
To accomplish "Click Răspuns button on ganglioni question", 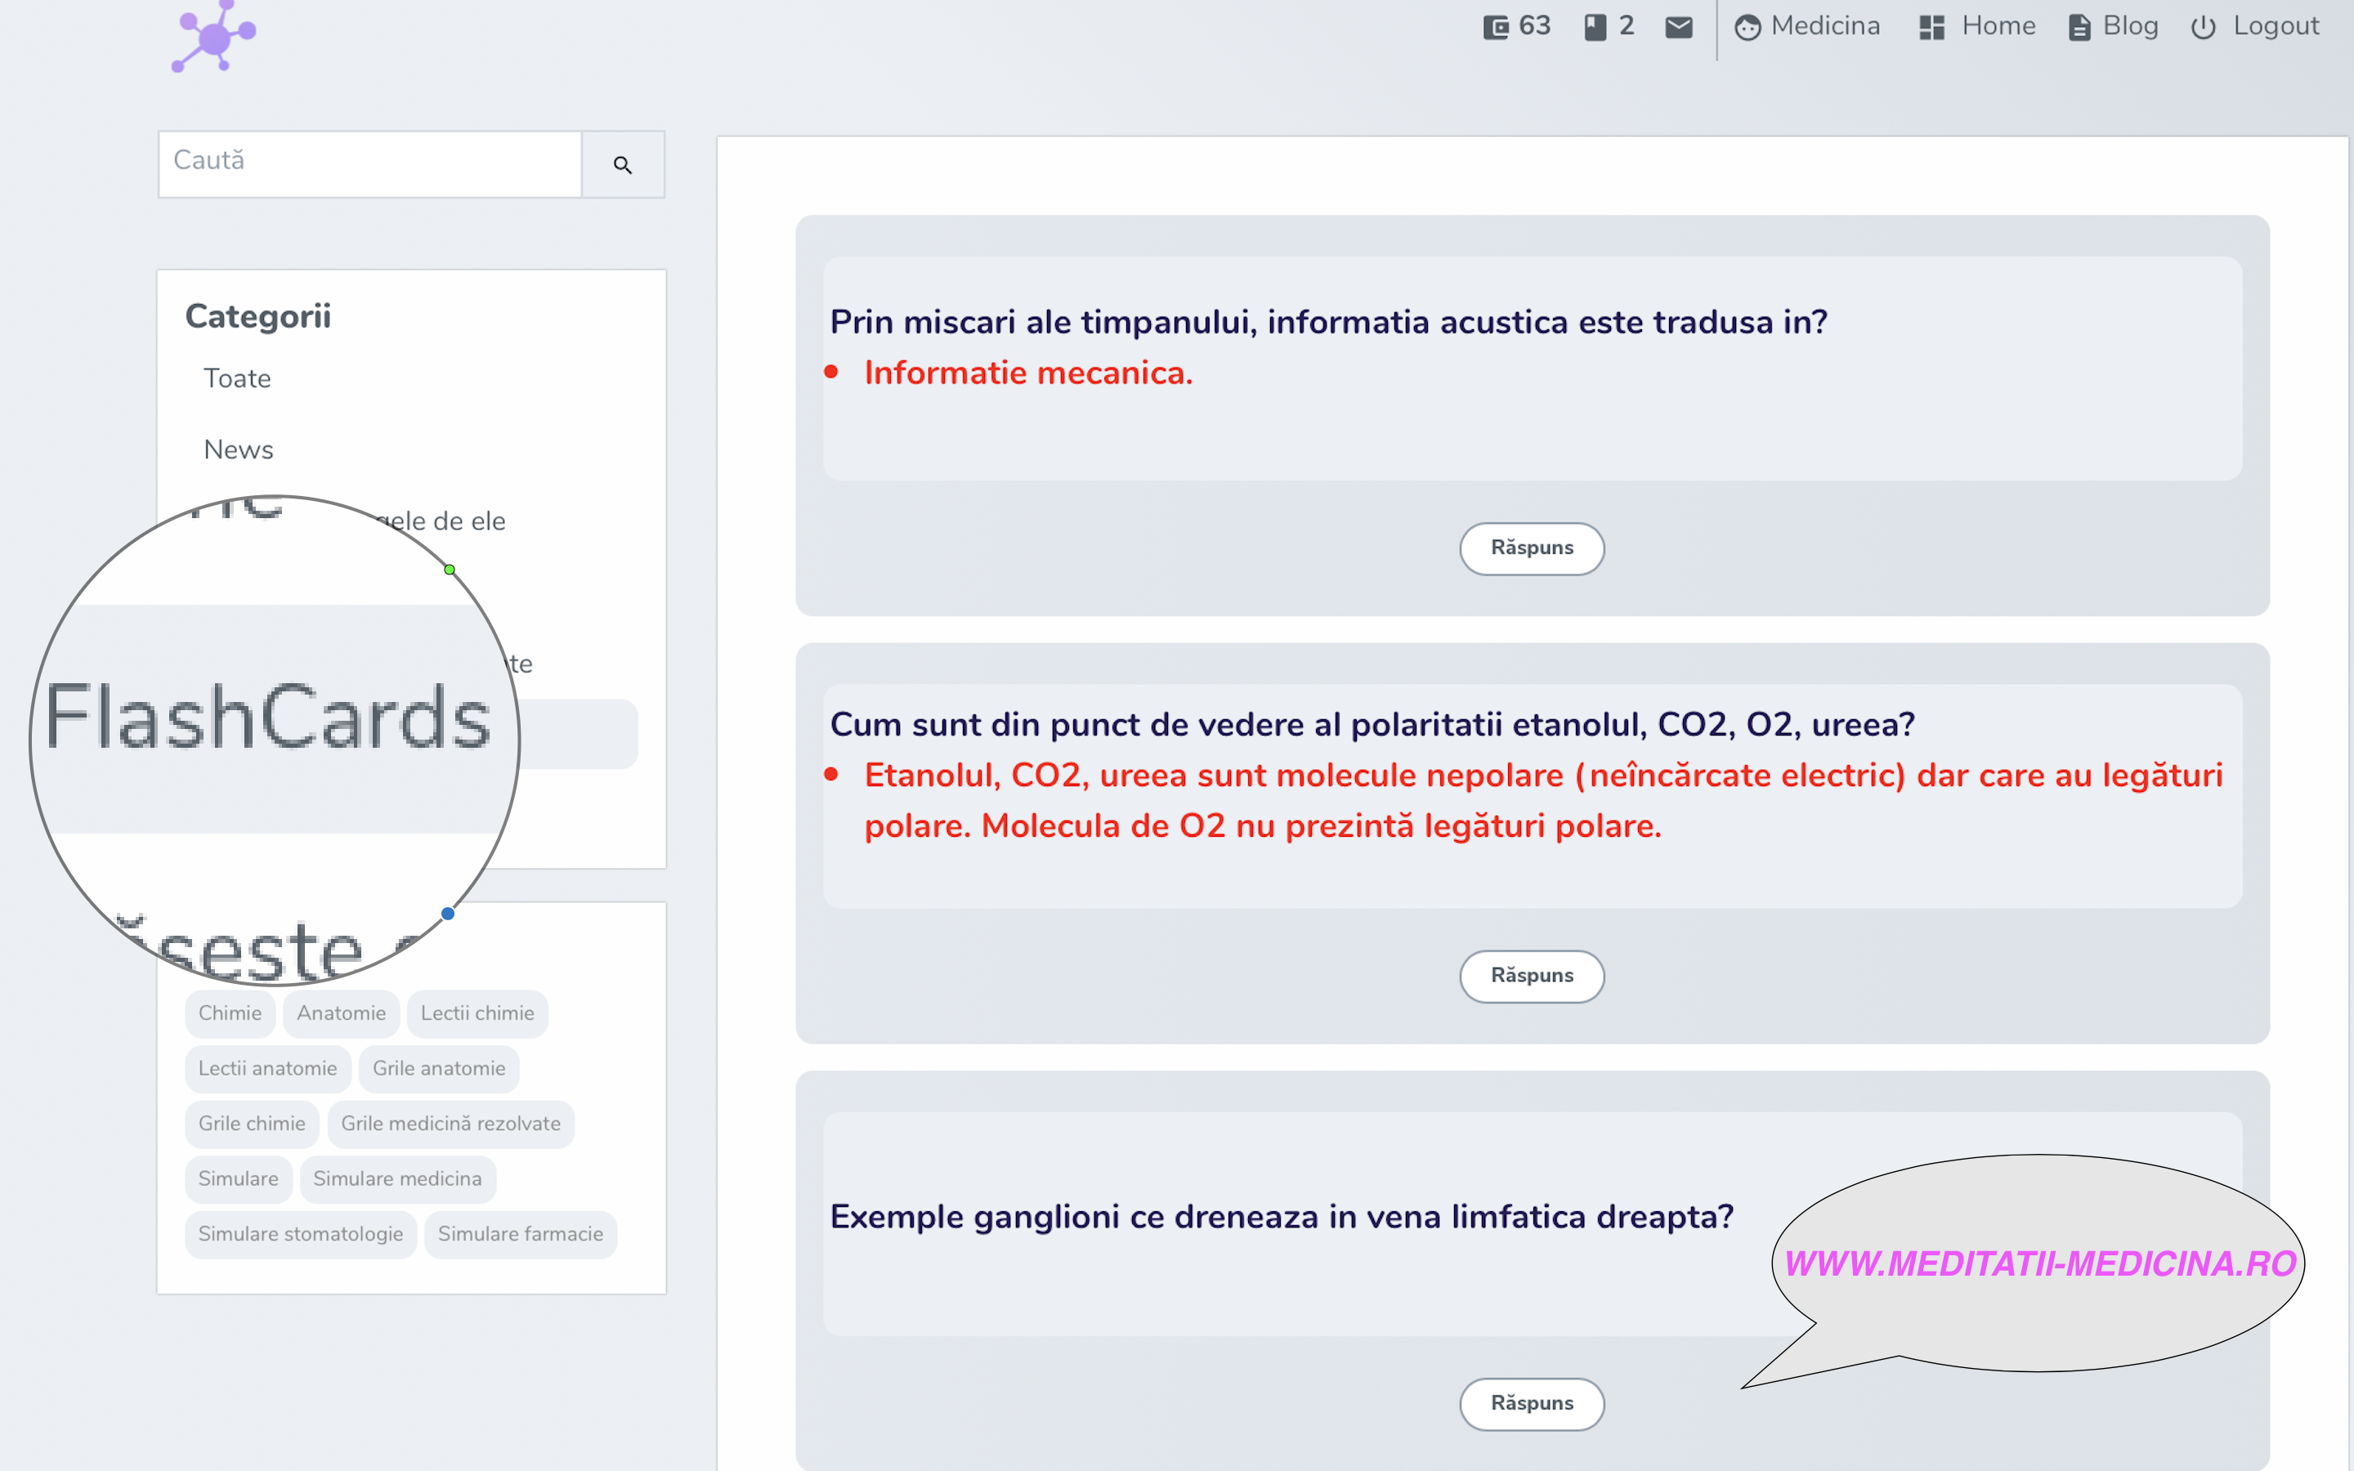I will pyautogui.click(x=1530, y=1402).
